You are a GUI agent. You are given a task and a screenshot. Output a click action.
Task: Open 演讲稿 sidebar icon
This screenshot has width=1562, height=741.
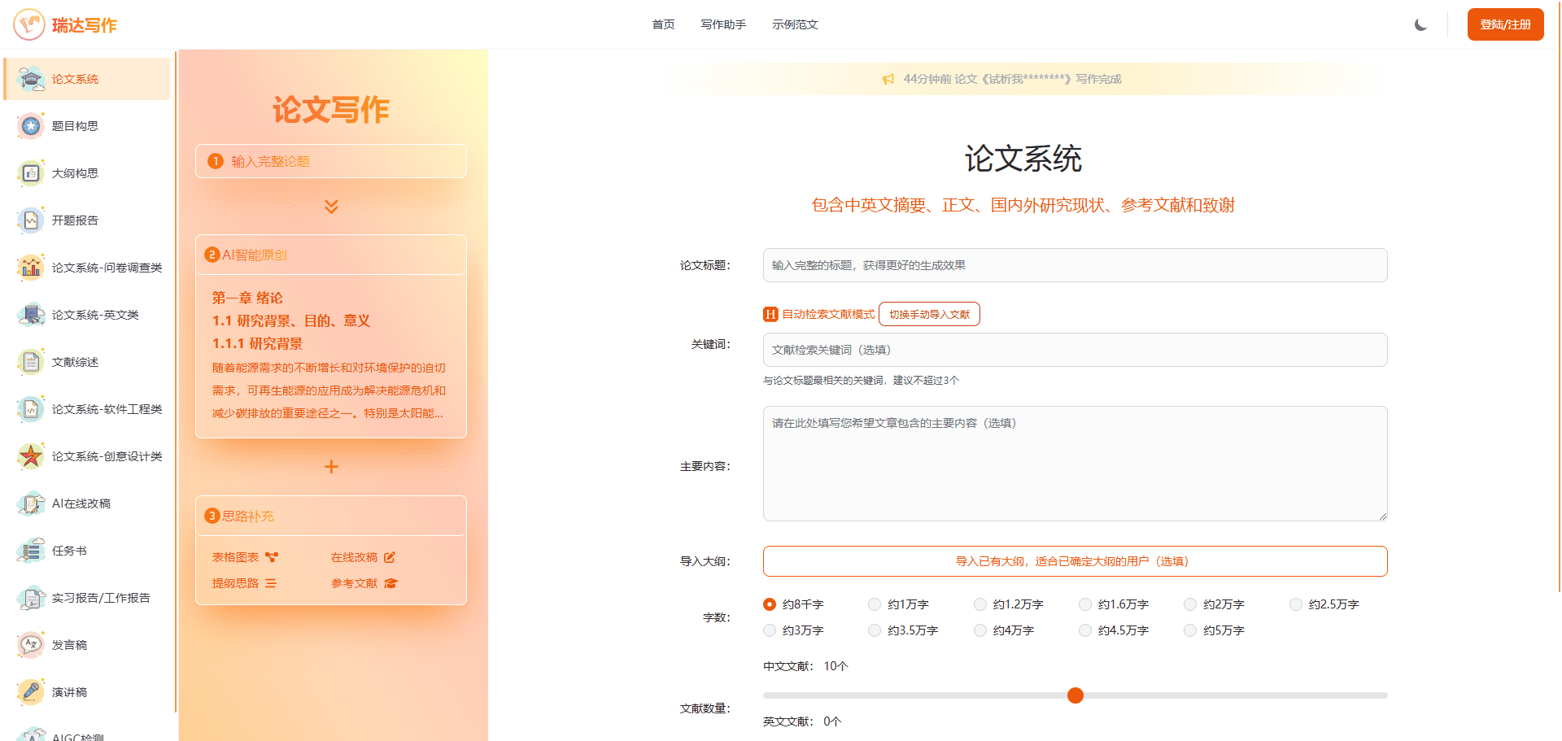[x=31, y=692]
